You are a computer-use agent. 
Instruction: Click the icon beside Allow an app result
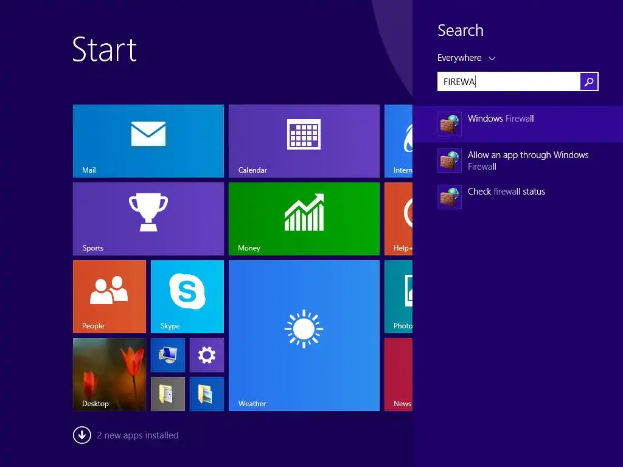click(x=450, y=161)
